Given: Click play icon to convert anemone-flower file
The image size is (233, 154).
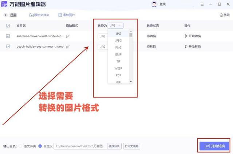Looking at the screenshot, I should tap(186, 36).
